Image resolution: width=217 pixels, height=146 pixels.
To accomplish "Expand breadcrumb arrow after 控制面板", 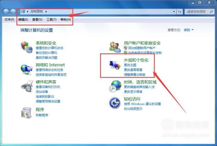I will [x=46, y=12].
